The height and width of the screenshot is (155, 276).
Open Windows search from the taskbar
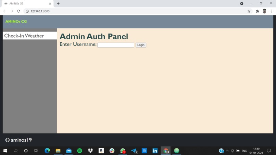(15, 151)
